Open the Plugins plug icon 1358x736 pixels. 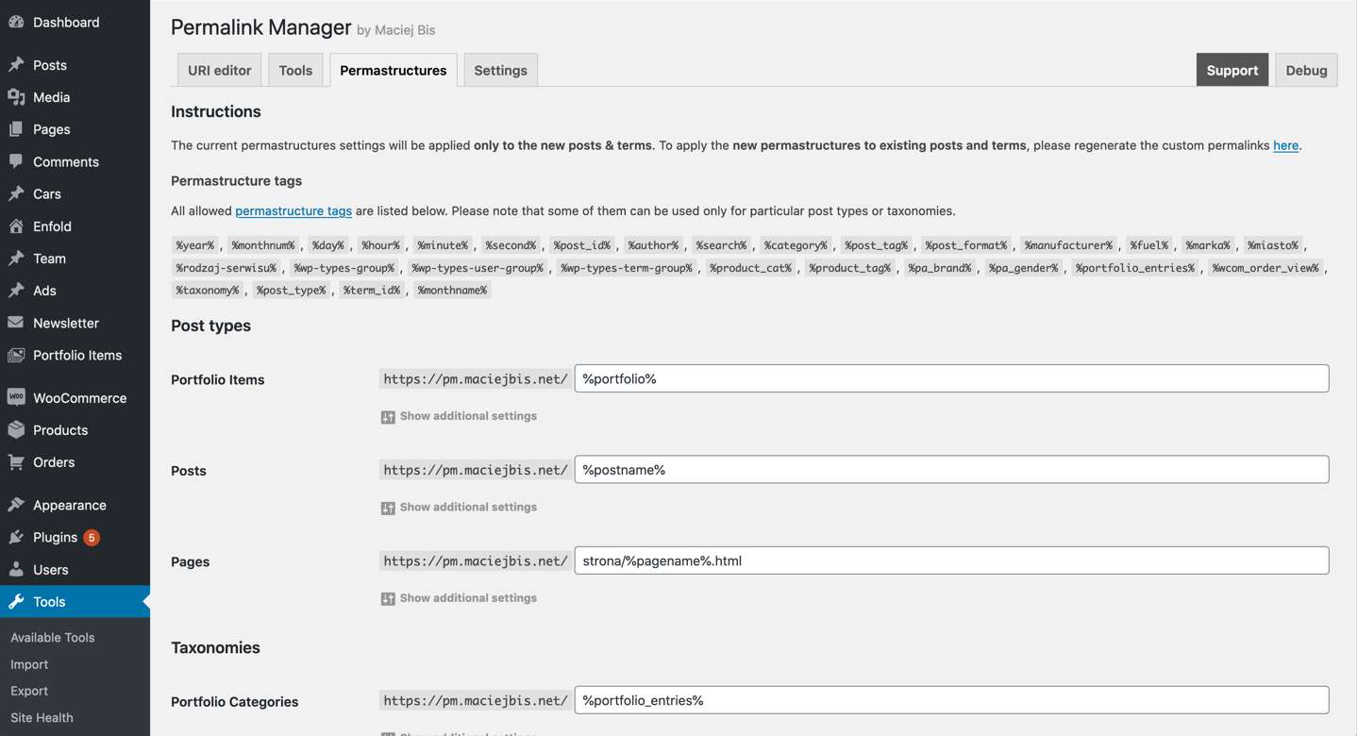pos(15,536)
